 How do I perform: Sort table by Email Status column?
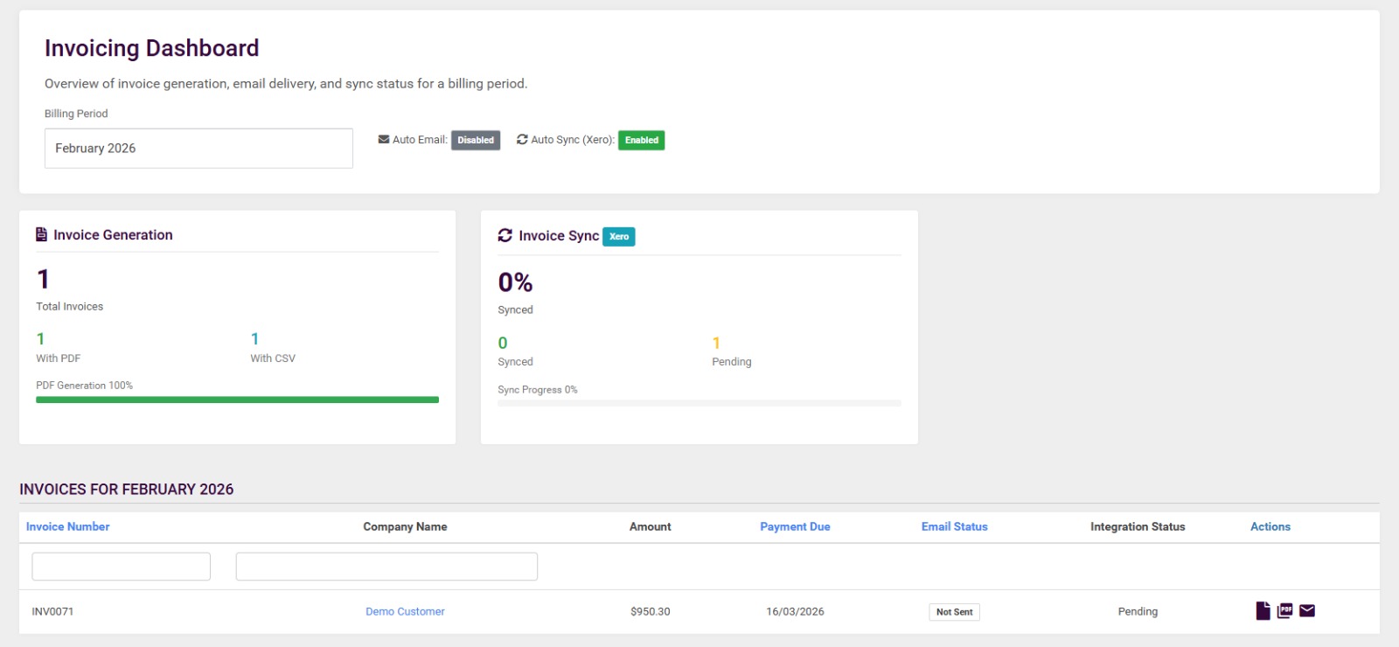[954, 527]
